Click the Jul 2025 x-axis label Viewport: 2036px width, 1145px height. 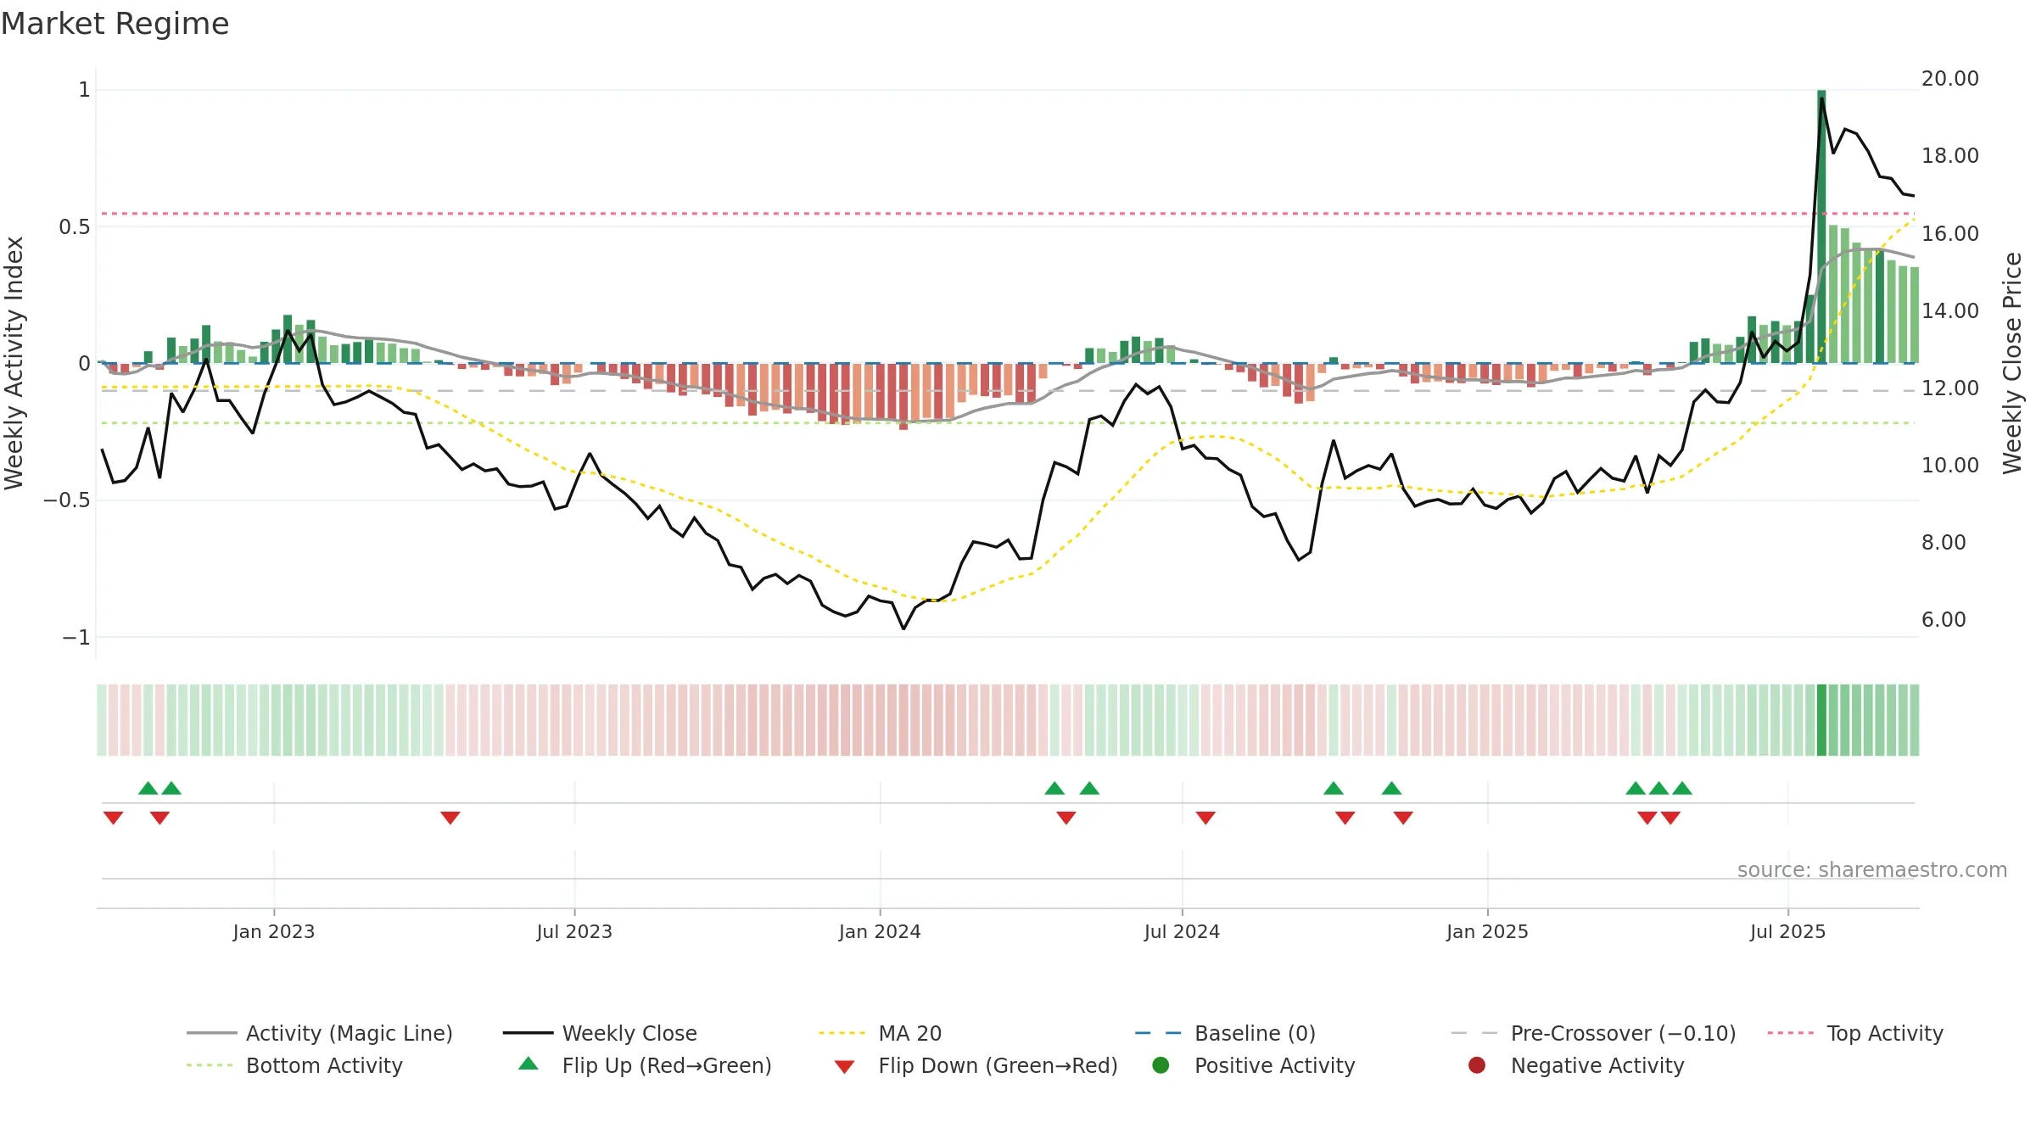click(x=1787, y=931)
